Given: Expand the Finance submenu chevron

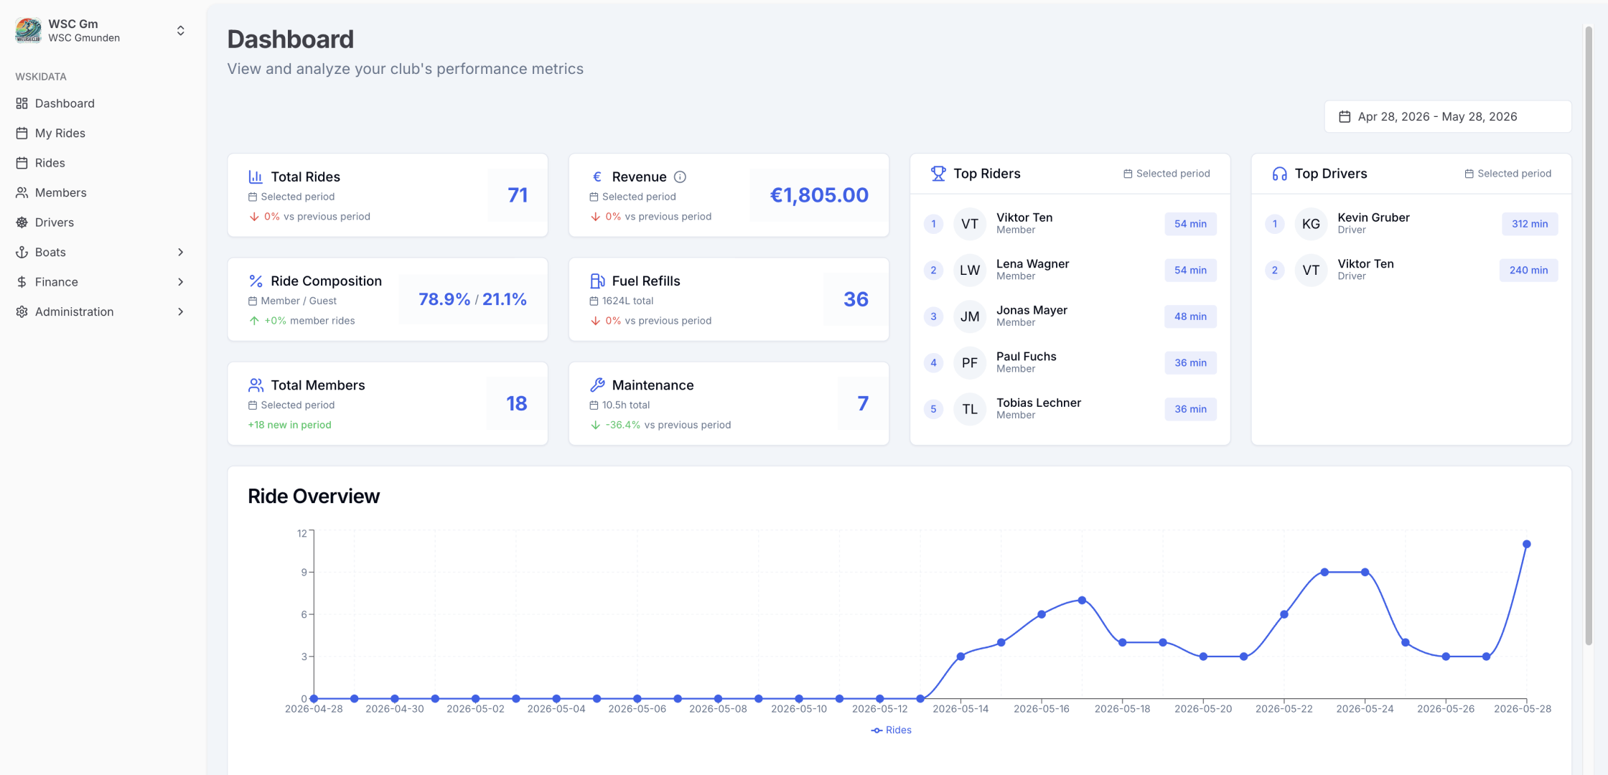Looking at the screenshot, I should [x=181, y=282].
